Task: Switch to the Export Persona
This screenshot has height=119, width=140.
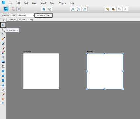Action: (20, 9)
